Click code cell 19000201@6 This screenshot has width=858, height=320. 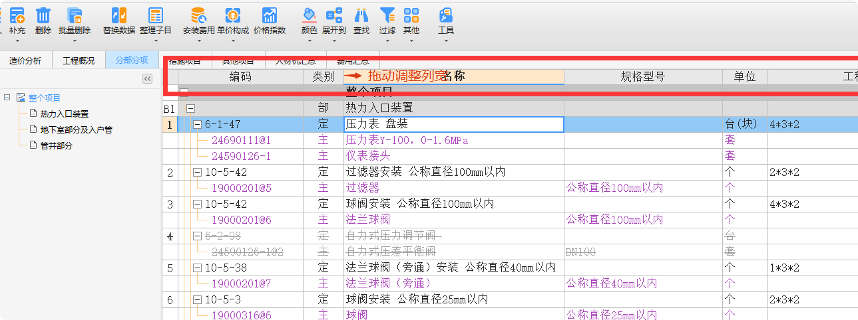click(x=242, y=220)
